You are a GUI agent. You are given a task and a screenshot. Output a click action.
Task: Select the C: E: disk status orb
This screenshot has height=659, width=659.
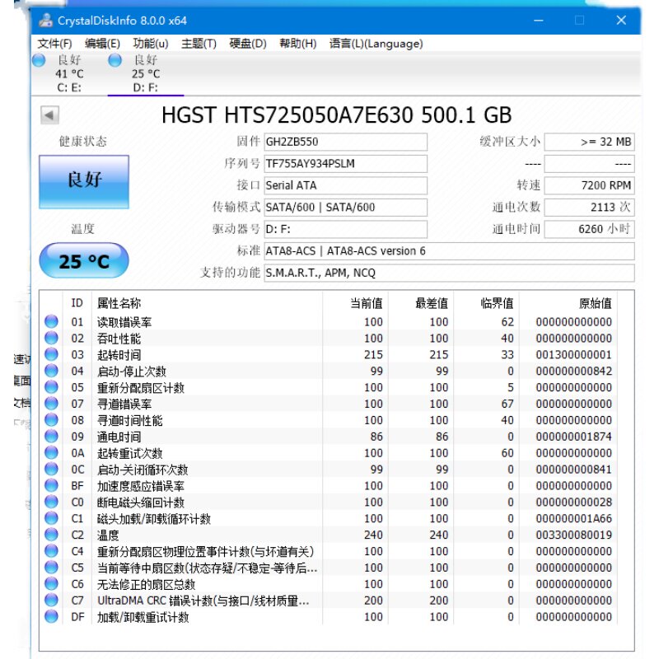(x=39, y=60)
